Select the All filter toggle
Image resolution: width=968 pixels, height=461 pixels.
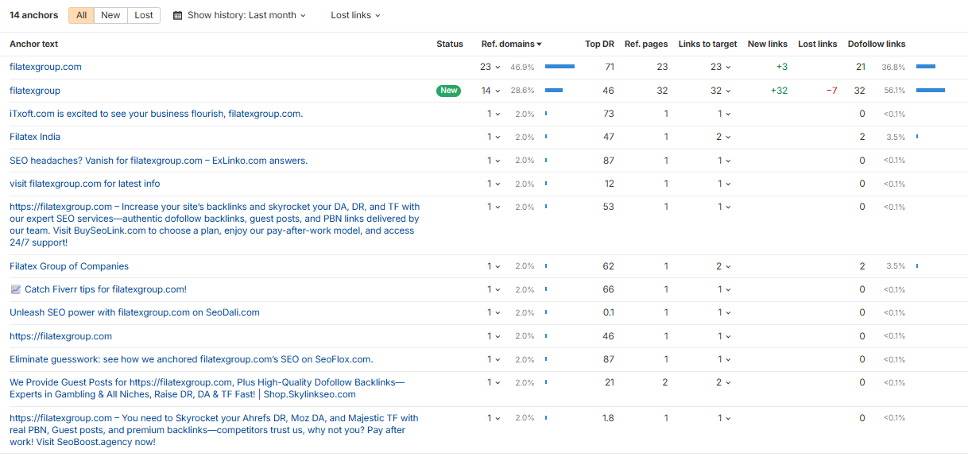click(81, 15)
